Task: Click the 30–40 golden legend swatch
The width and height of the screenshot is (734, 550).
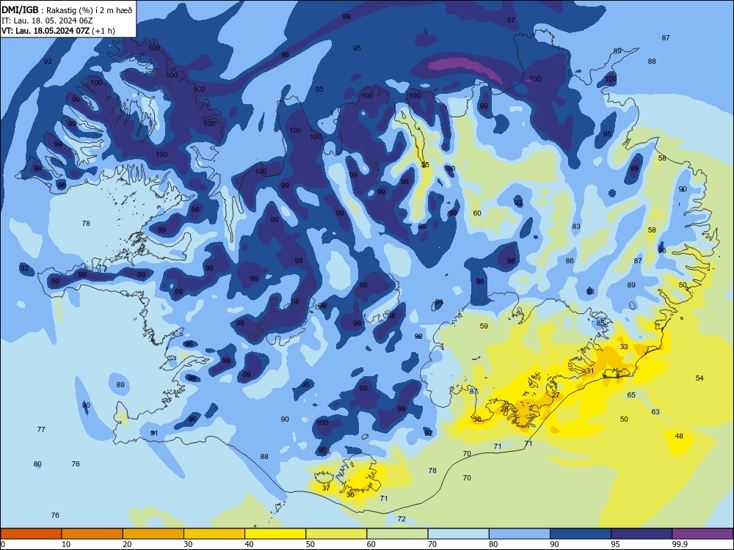Action: [x=214, y=534]
